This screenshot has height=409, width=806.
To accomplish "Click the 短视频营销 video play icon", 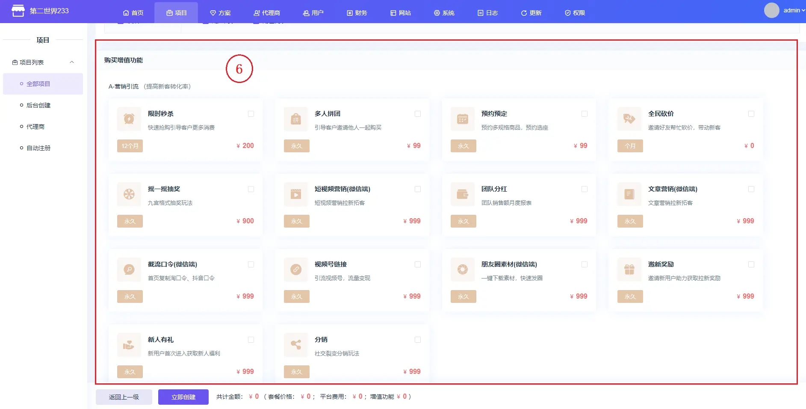I will tap(295, 194).
